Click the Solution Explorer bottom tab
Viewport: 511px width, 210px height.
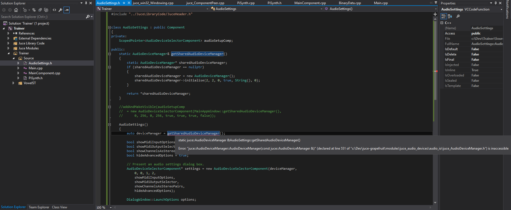click(13, 207)
